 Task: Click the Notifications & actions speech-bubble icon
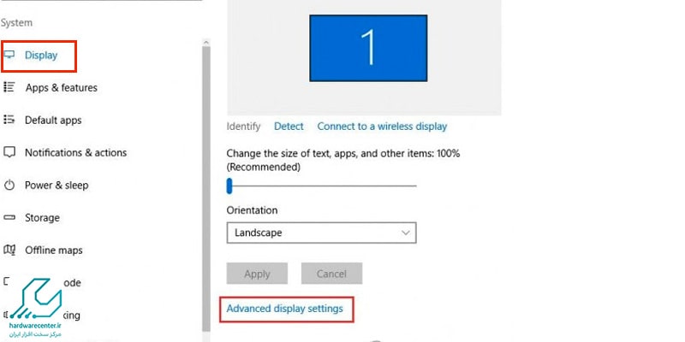coord(9,152)
